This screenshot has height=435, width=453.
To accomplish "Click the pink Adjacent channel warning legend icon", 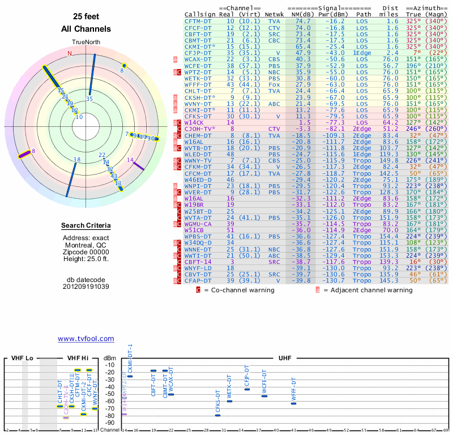I will (x=318, y=290).
